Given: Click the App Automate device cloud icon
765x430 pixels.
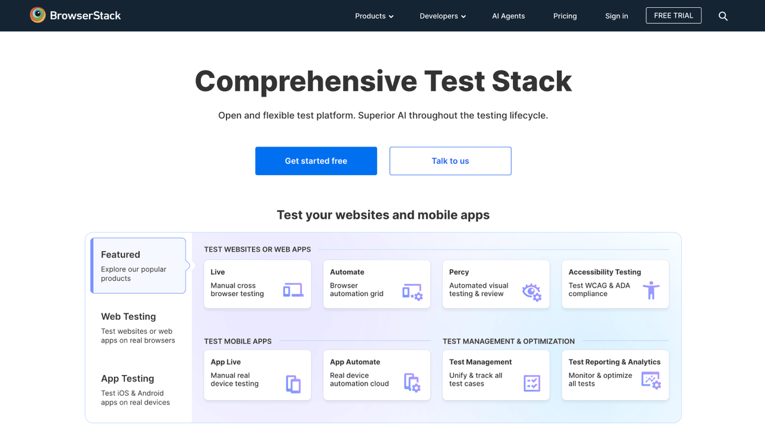Looking at the screenshot, I should coord(414,382).
